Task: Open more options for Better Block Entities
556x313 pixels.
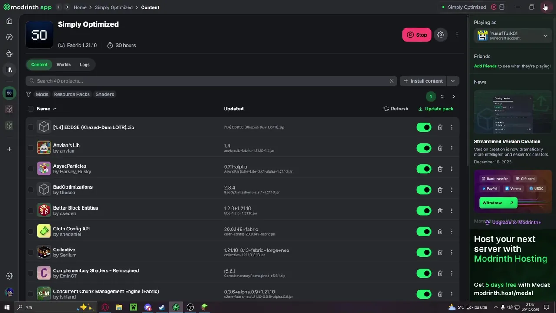Action: [451, 211]
